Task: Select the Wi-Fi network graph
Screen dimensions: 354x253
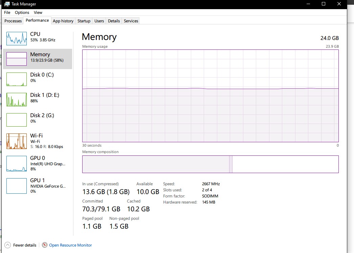Action: (17, 141)
